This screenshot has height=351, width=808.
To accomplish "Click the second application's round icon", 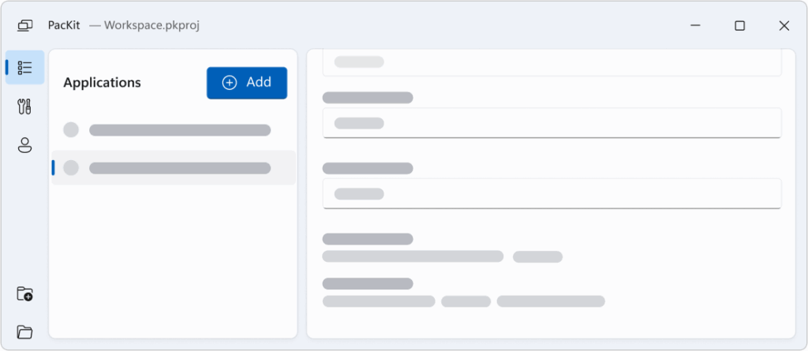I will (x=71, y=168).
